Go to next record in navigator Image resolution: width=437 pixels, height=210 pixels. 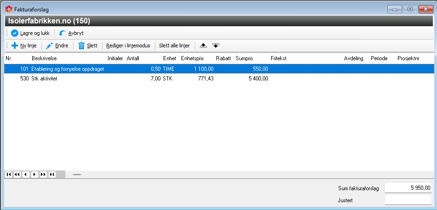[x=34, y=175]
